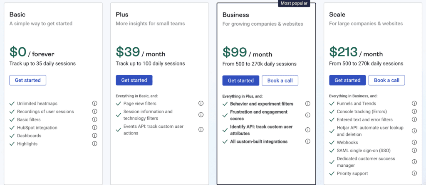Show info for Funnels and Trends
This screenshot has height=185, width=426.
[414, 103]
